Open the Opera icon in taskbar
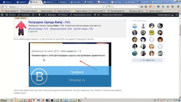The image size is (181, 102). click(29, 100)
